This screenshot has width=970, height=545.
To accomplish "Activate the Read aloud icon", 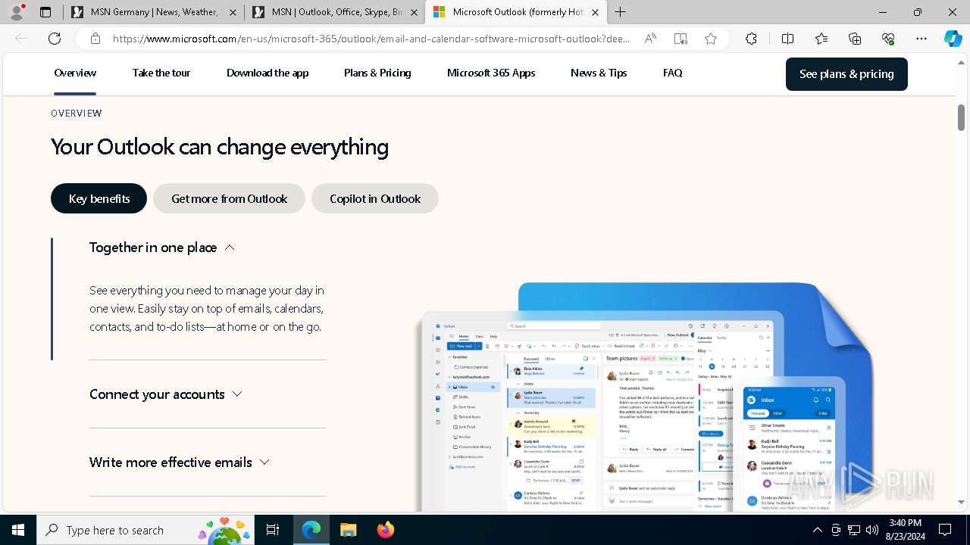I will [x=650, y=39].
